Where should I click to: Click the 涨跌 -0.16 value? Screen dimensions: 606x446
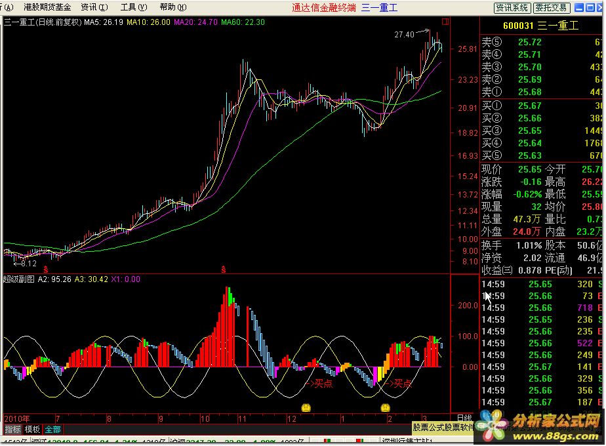click(531, 182)
